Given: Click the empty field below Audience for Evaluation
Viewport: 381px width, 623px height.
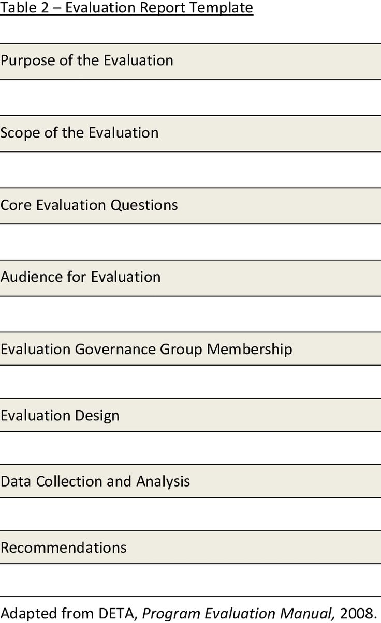Looking at the screenshot, I should tap(190, 314).
